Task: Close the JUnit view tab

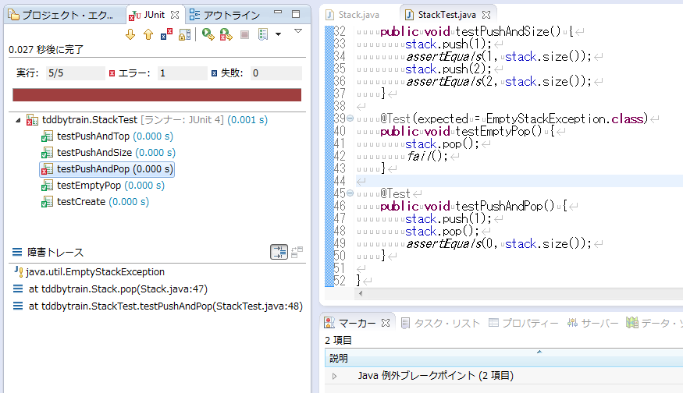Action: click(175, 15)
